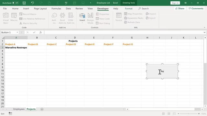The image size is (207, 116).
Task: Open Macro Security settings
Action: [28, 23]
